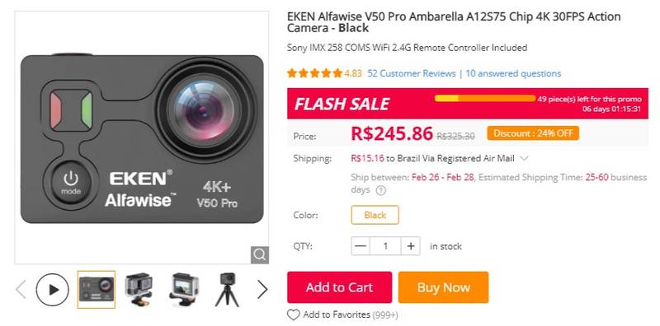Click the flash sale stock progress bar
660x326 pixels.
click(x=485, y=98)
